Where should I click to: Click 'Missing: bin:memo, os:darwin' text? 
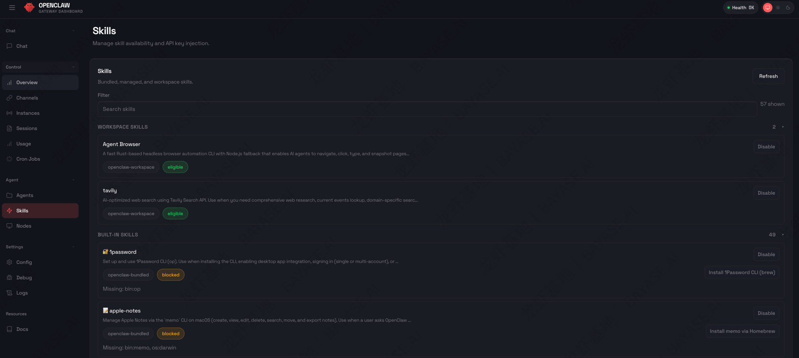tap(139, 348)
